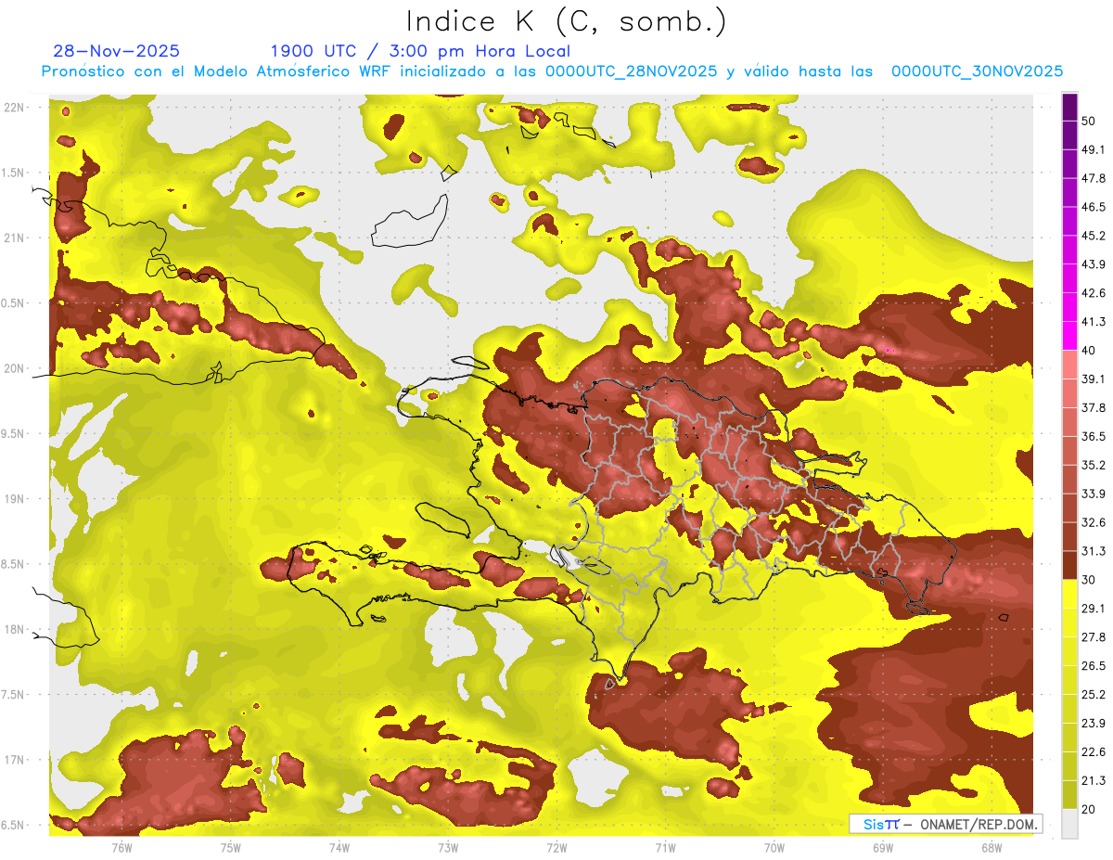Click the '70W' longitude label
Screen dimensions: 1113x860
point(774,847)
